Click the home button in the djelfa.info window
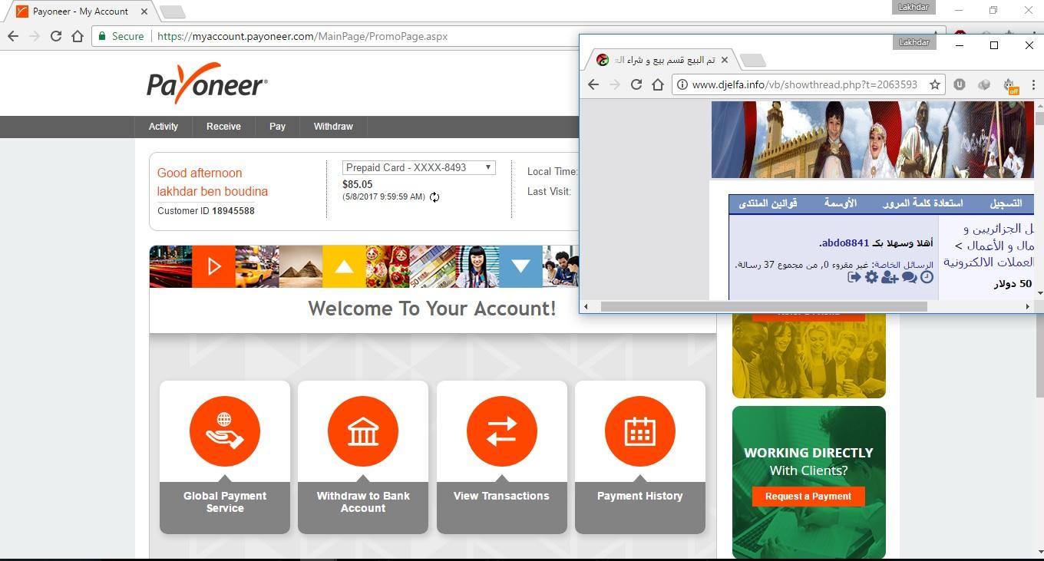 pyautogui.click(x=658, y=84)
